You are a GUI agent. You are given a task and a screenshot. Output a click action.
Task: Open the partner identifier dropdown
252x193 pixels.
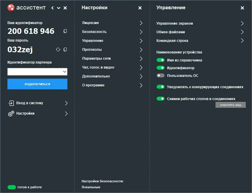coord(64,72)
